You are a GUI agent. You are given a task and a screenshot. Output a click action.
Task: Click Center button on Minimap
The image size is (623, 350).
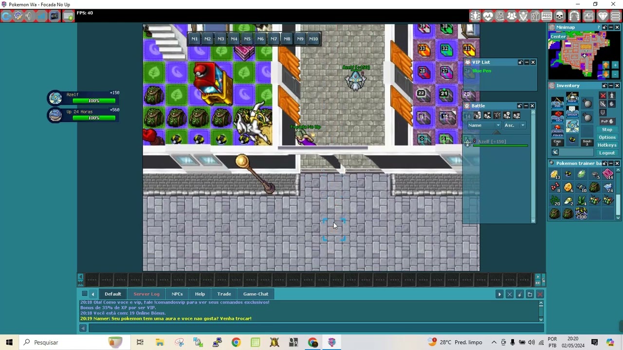click(x=558, y=36)
